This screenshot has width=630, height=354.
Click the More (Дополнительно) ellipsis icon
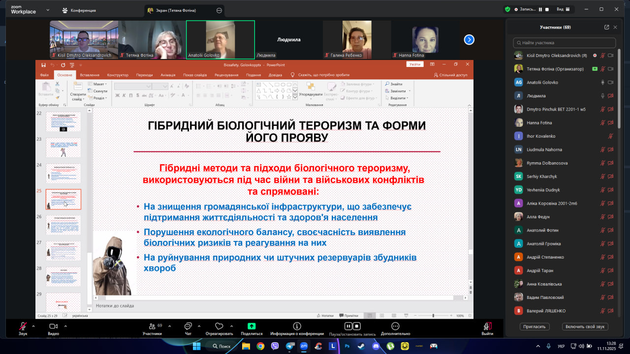(395, 326)
